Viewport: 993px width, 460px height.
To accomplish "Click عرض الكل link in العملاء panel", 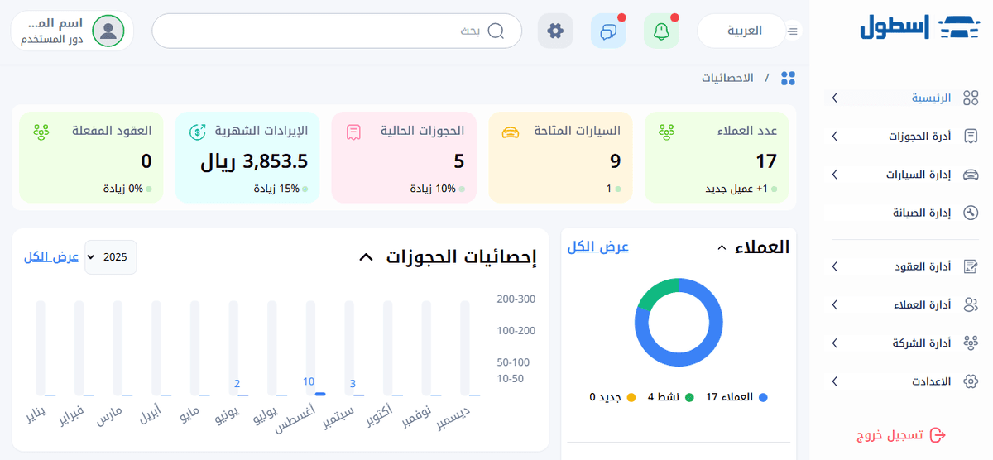I will (x=597, y=247).
